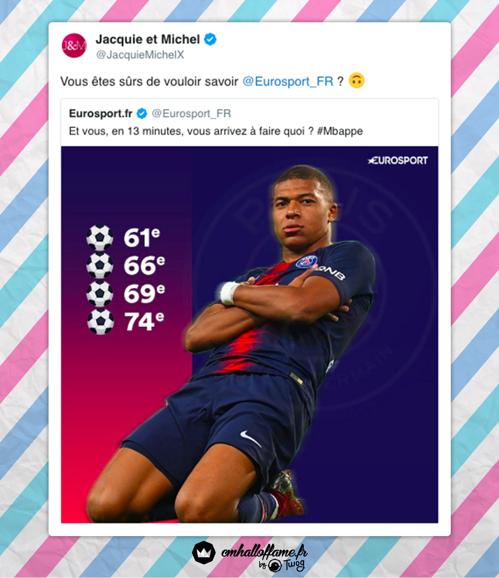Click the soccer ball beside 66e
This screenshot has width=499, height=578.
(100, 265)
